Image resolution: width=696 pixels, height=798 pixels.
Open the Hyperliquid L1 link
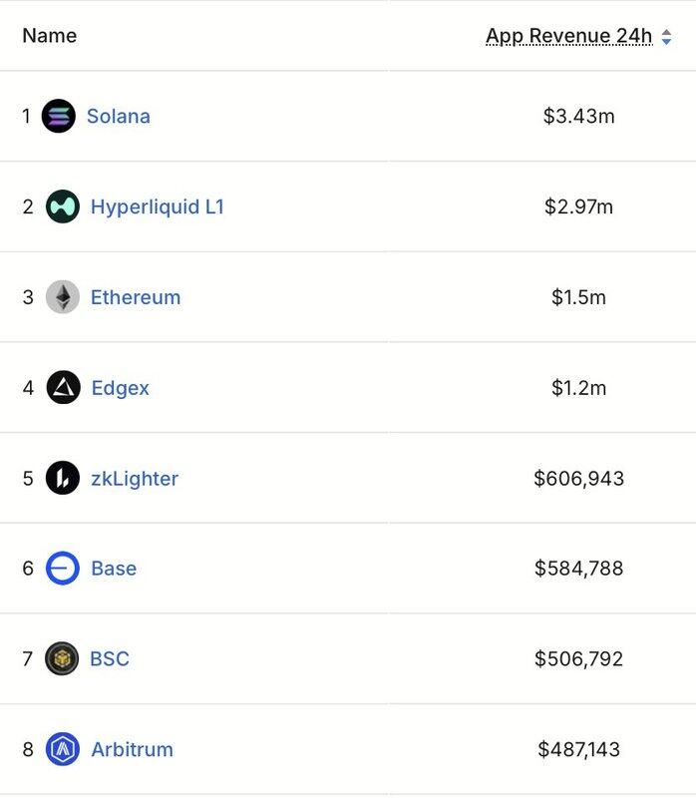point(158,207)
